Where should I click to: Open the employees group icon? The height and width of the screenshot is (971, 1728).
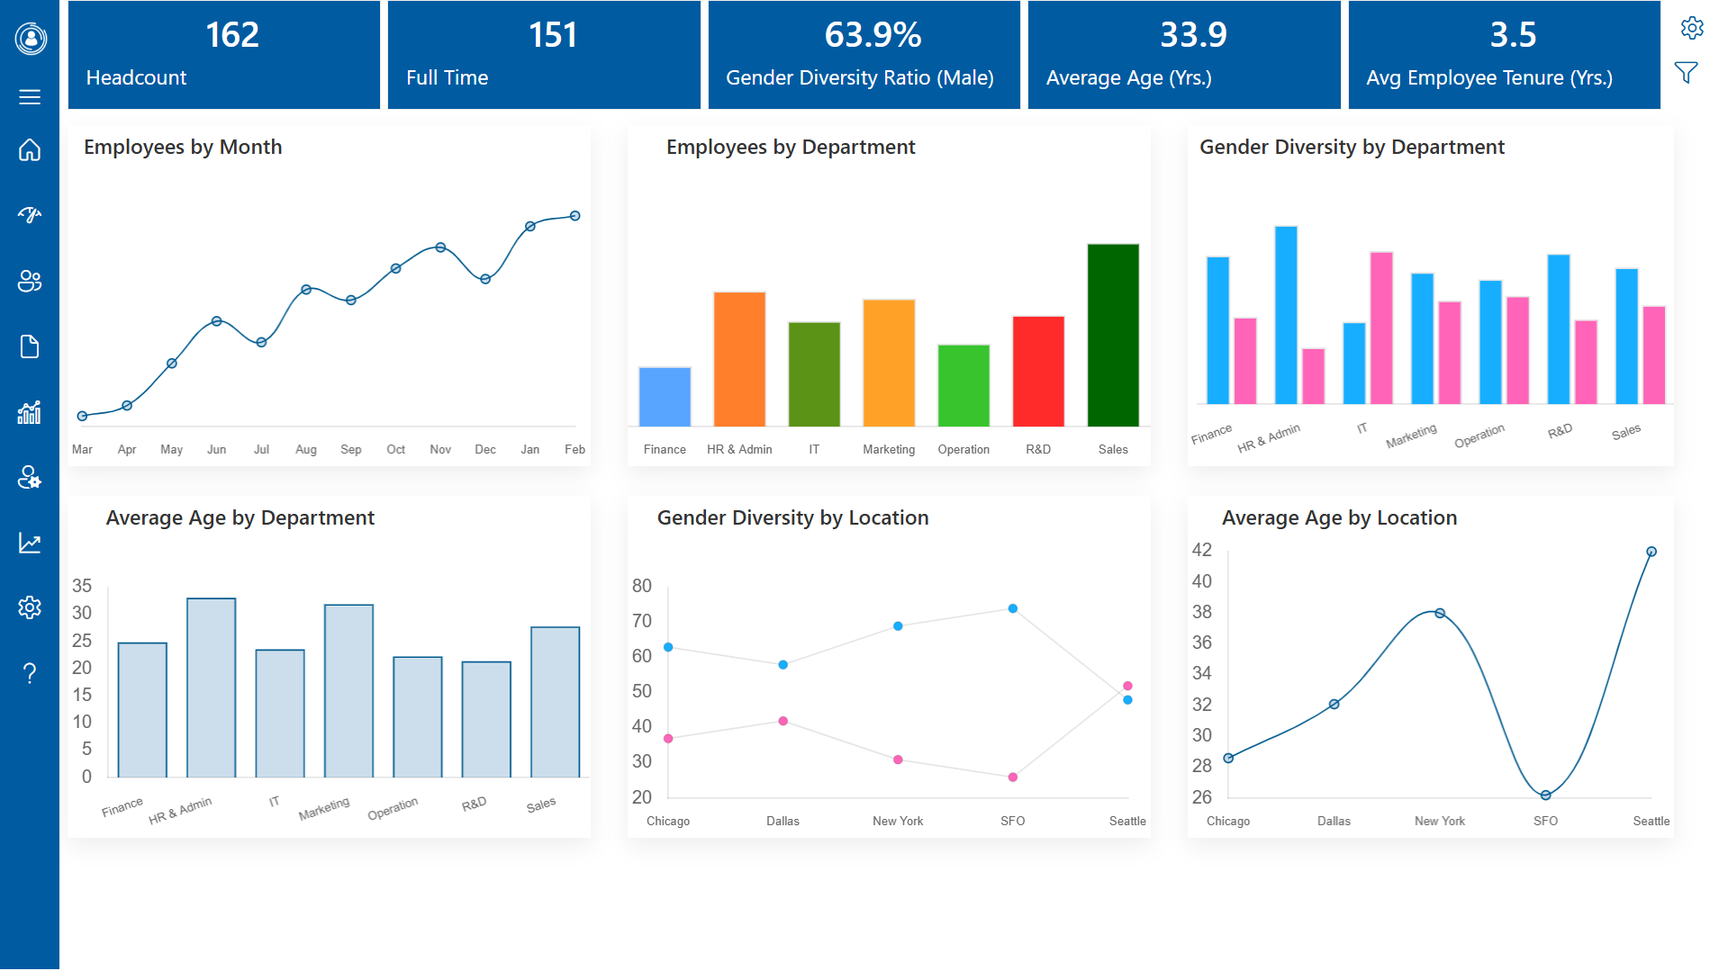click(30, 281)
